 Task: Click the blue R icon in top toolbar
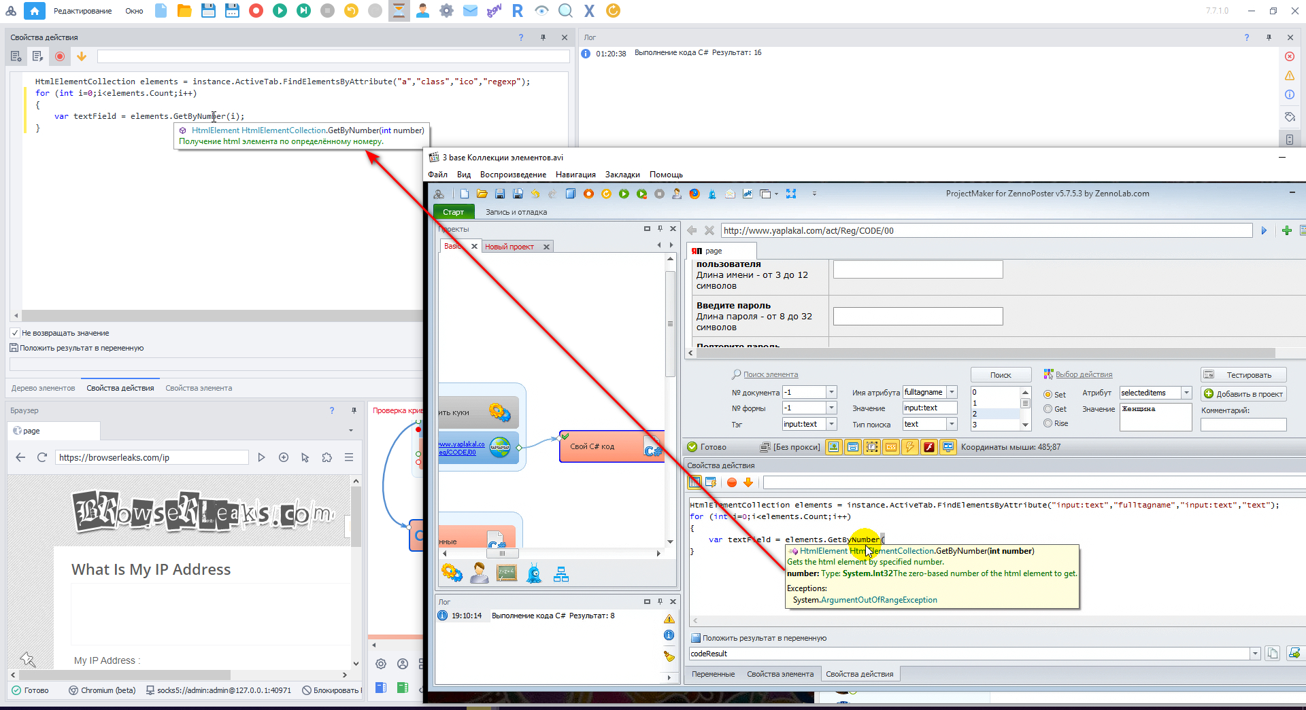[518, 11]
